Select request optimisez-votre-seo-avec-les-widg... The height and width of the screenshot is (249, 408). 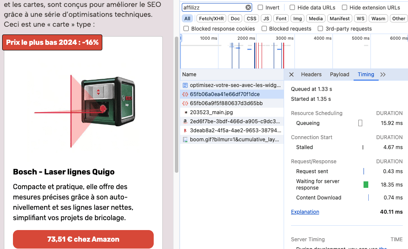pyautogui.click(x=232, y=85)
